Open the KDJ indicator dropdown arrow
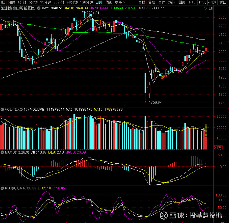Viewport: 229px width, 223px height. (x=2, y=188)
